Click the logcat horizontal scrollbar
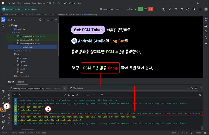 tap(28, 130)
